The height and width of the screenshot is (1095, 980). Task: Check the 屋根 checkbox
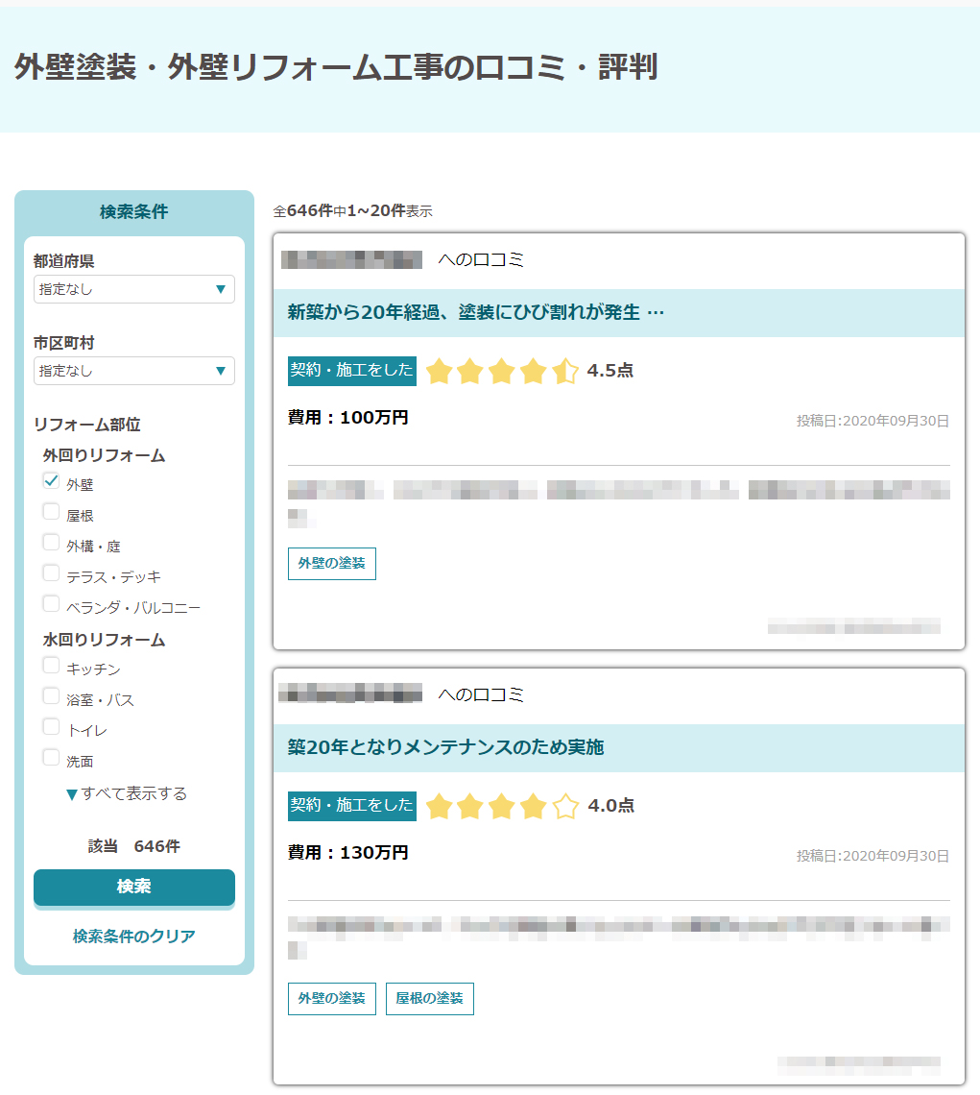(52, 512)
